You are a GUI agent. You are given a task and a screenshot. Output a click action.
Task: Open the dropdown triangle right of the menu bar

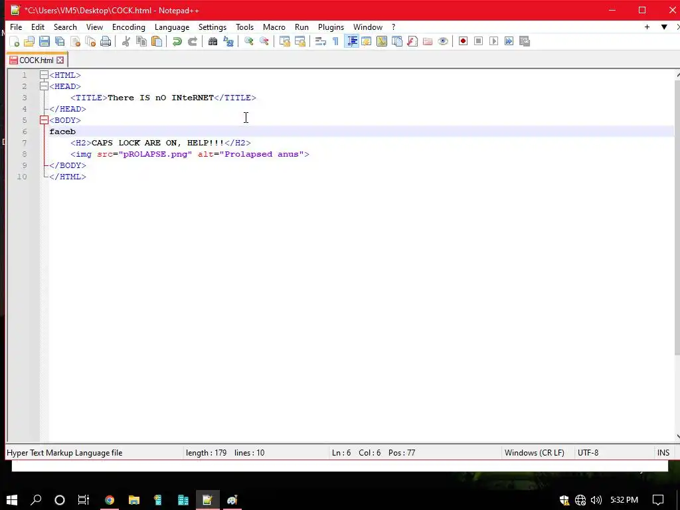coord(664,27)
